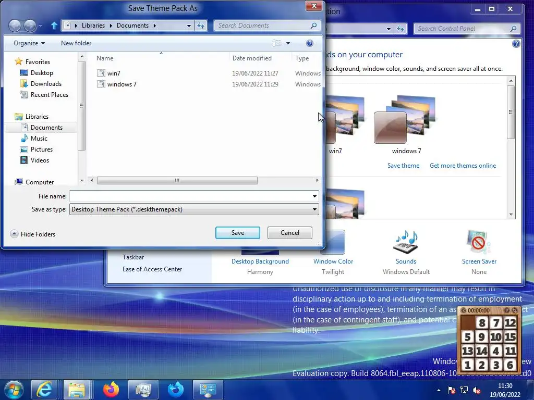This screenshot has height=400, width=534.
Task: Cancel the Save Theme Pack dialog
Action: (x=290, y=233)
